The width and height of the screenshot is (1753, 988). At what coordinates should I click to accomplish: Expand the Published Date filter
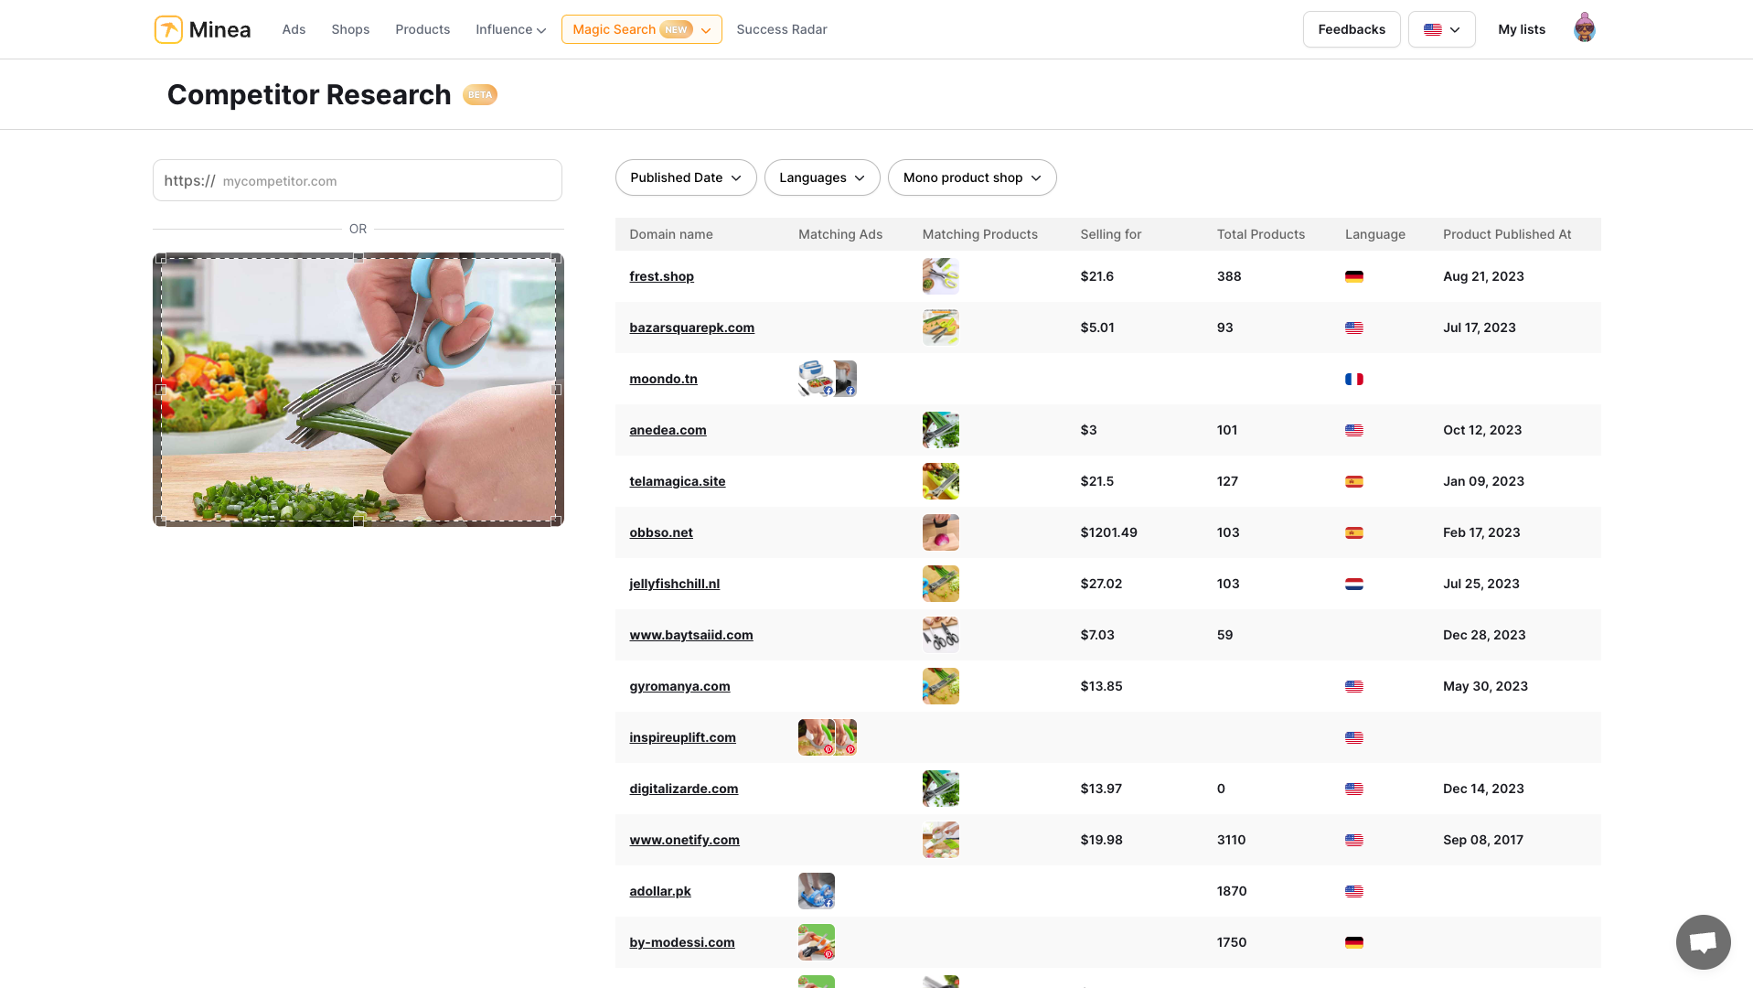[x=685, y=177]
